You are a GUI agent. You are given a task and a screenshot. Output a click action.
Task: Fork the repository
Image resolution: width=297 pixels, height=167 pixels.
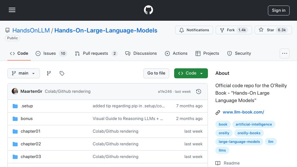click(x=234, y=30)
